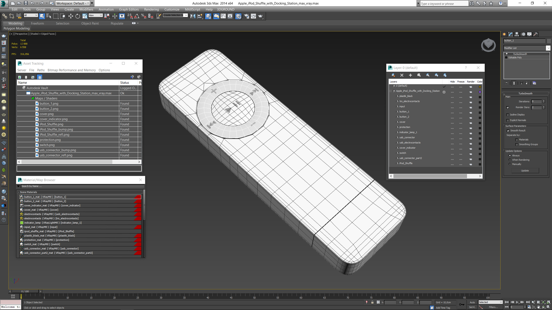This screenshot has height=310, width=552.
Task: Open the MAXScript menu
Action: click(192, 9)
